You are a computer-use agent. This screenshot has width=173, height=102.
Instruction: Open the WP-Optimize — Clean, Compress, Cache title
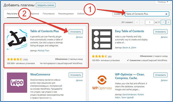click(x=130, y=76)
